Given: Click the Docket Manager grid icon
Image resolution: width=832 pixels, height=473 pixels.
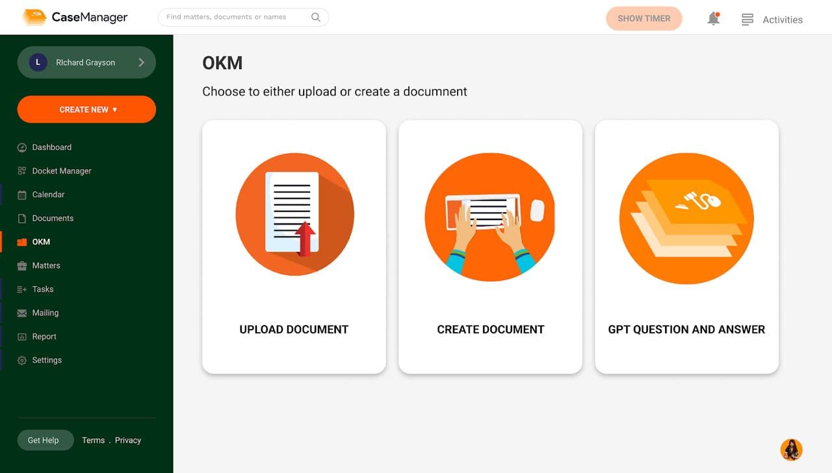Looking at the screenshot, I should coord(22,171).
